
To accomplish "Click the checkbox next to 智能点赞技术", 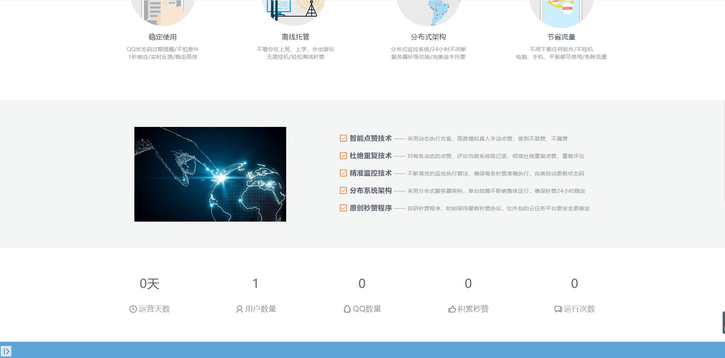I will click(343, 138).
